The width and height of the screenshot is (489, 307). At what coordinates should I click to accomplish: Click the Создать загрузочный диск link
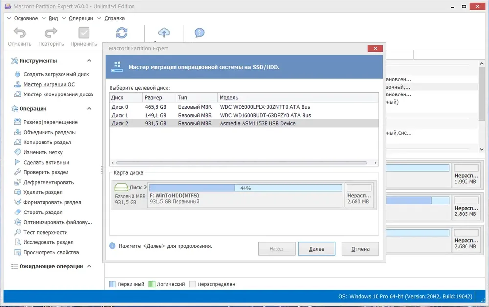point(56,74)
